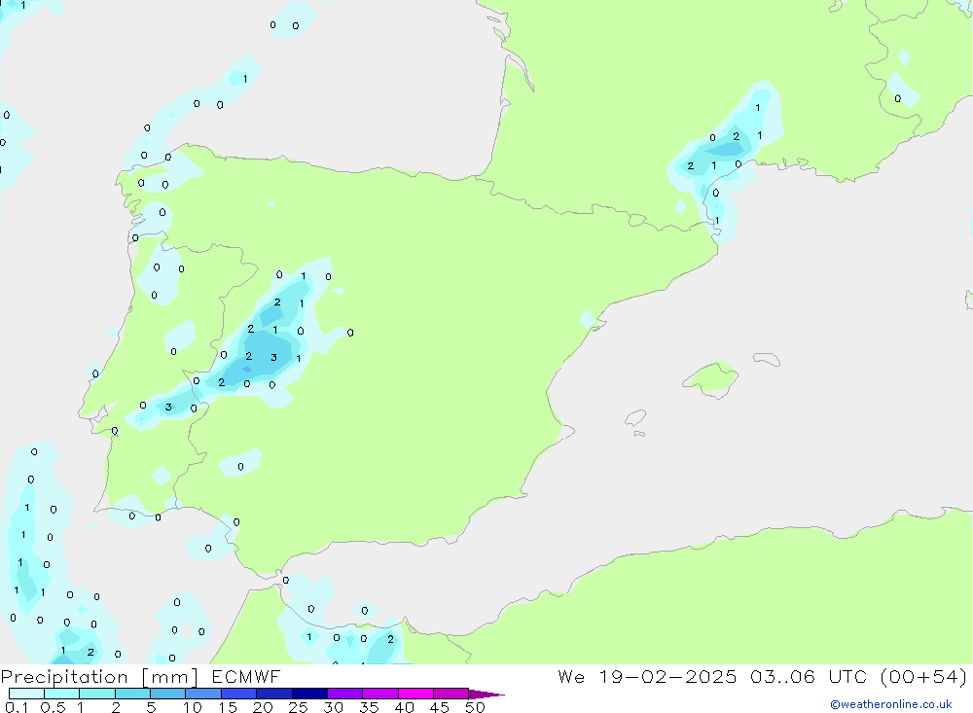Click the '45' legend scale label
The width and height of the screenshot is (973, 713).
point(440,707)
